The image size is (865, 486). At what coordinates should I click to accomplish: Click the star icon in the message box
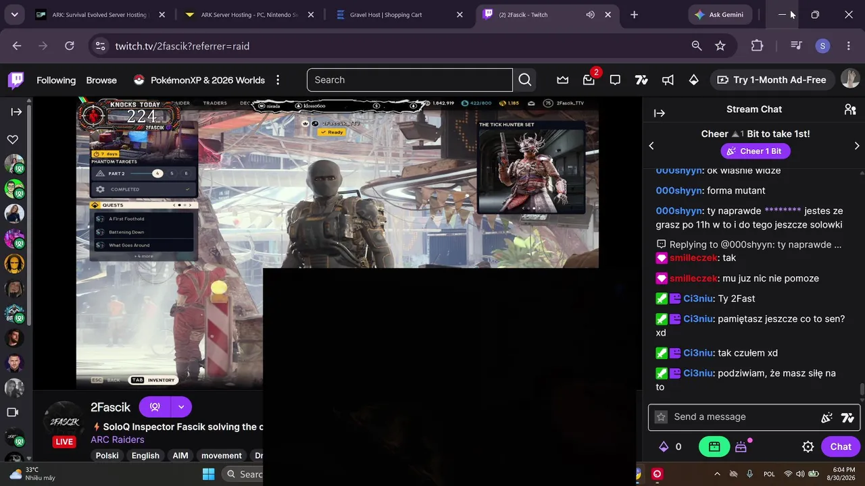pyautogui.click(x=661, y=417)
